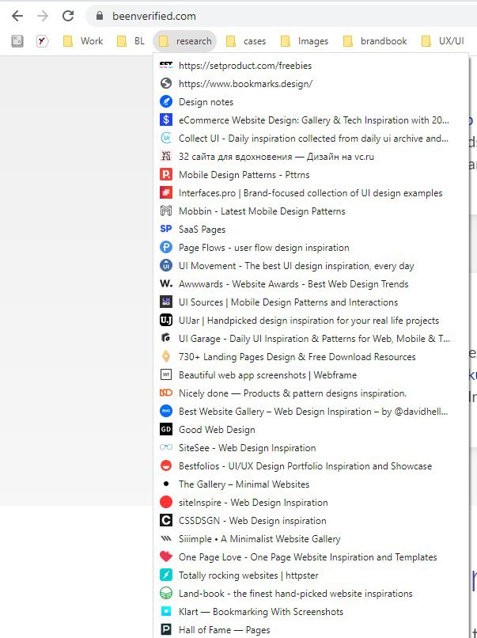Screen dimensions: 477x638
Task: Open "Mobile Design Patterns - Pttrns" bookmark
Action: (x=311, y=175)
